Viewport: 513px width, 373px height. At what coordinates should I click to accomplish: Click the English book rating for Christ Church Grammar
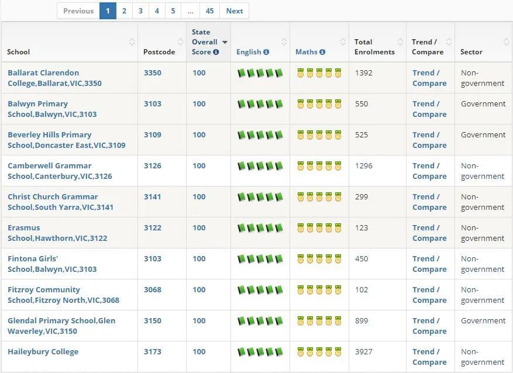click(260, 197)
